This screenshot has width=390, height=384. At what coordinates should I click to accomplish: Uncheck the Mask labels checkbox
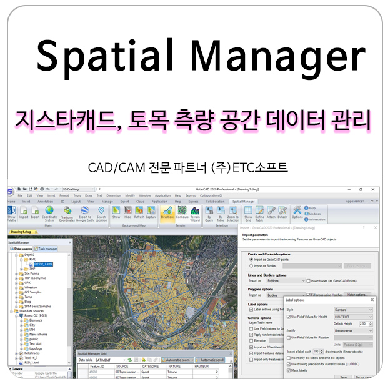coord(289,370)
